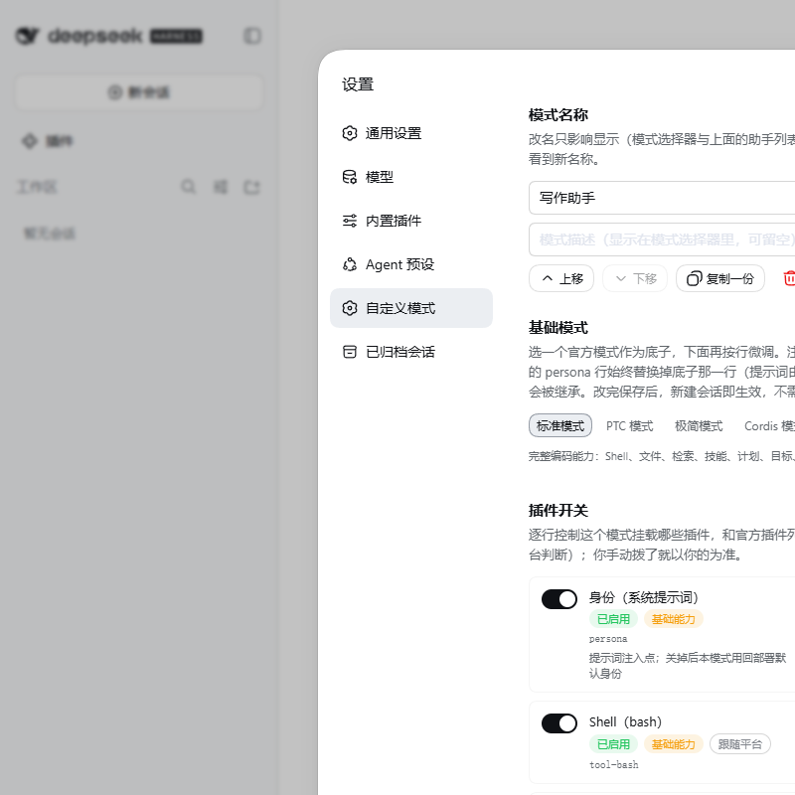Screen dimensions: 795x795
Task: Open the 模型 settings section
Action: pos(411,177)
